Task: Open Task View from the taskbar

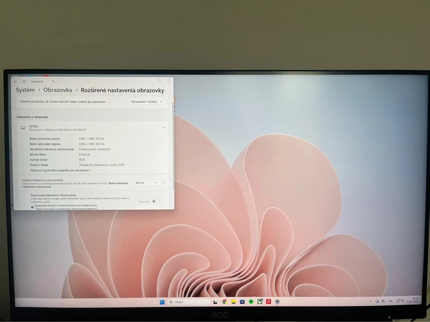Action: pyautogui.click(x=216, y=301)
